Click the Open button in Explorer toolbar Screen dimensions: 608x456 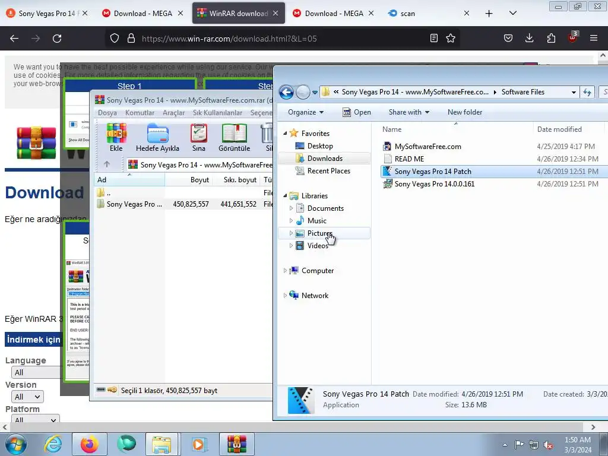(357, 112)
